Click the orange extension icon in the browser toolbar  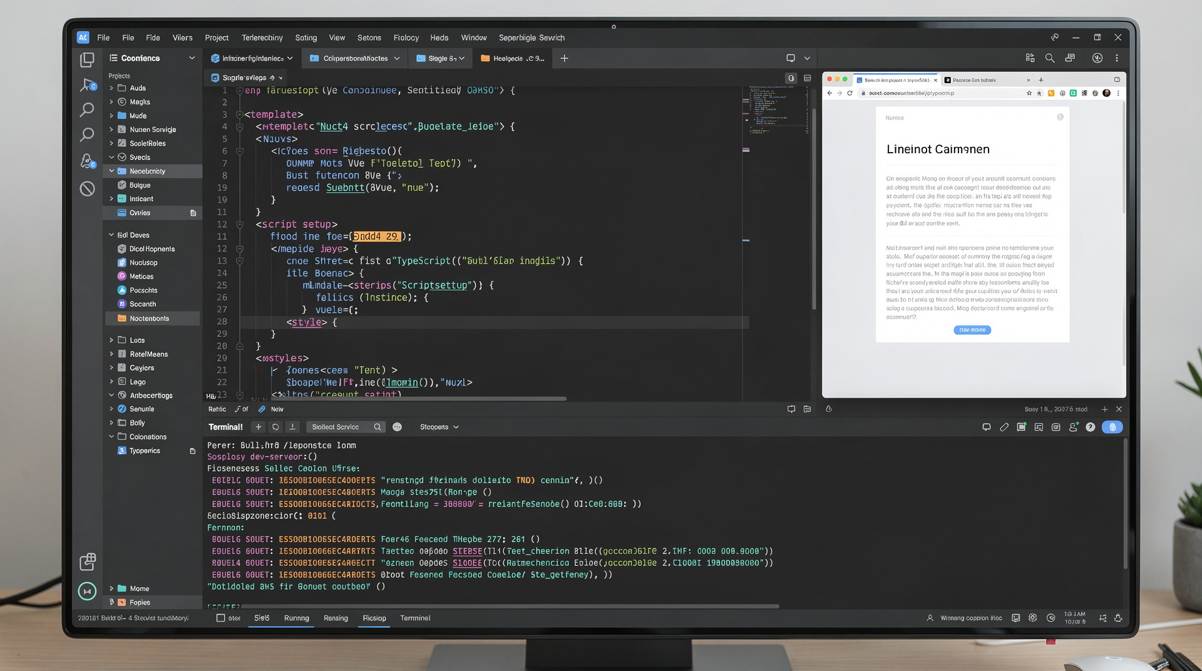click(x=1051, y=93)
